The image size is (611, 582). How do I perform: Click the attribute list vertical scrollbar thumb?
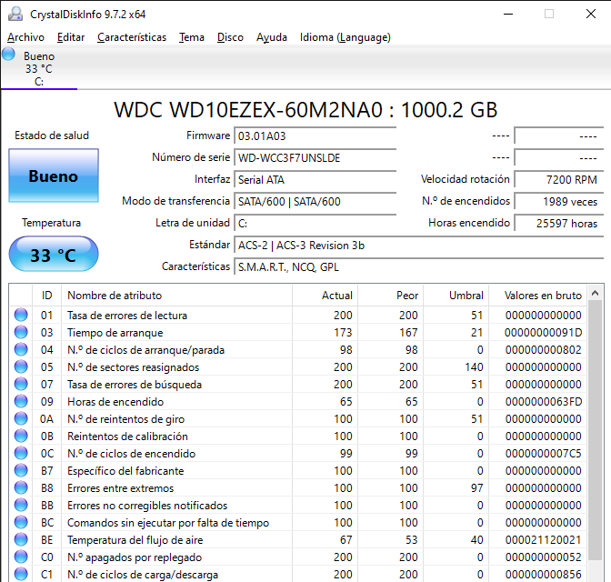(595, 430)
